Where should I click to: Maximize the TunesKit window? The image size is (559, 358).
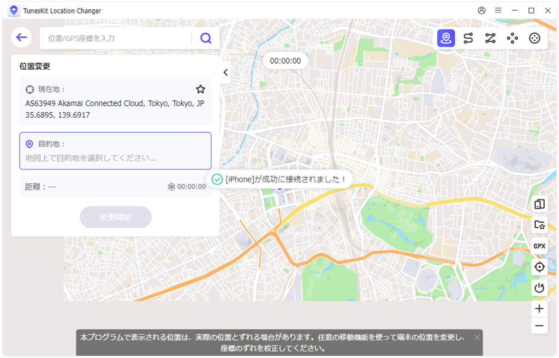pos(531,11)
